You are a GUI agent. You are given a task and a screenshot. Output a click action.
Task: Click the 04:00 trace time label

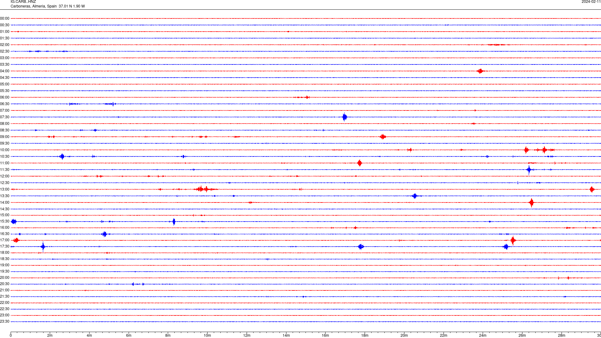(5, 71)
